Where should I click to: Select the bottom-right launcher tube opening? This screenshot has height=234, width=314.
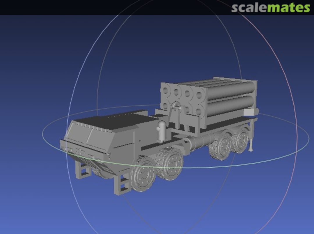pos(199,111)
